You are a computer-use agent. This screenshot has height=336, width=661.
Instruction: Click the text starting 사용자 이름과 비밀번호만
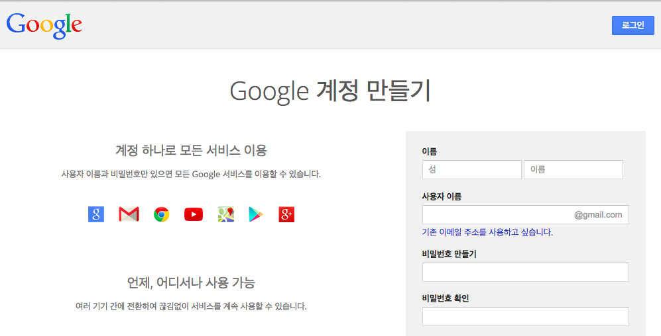(192, 174)
